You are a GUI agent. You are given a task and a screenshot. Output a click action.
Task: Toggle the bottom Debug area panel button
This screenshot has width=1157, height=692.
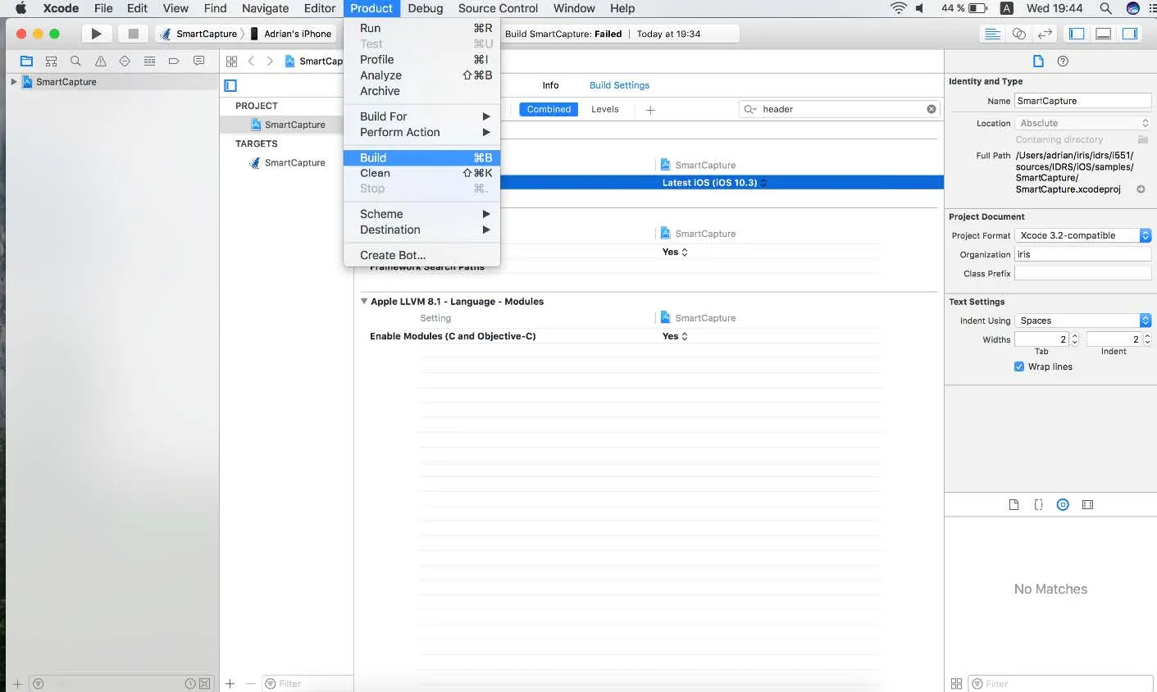point(1104,34)
